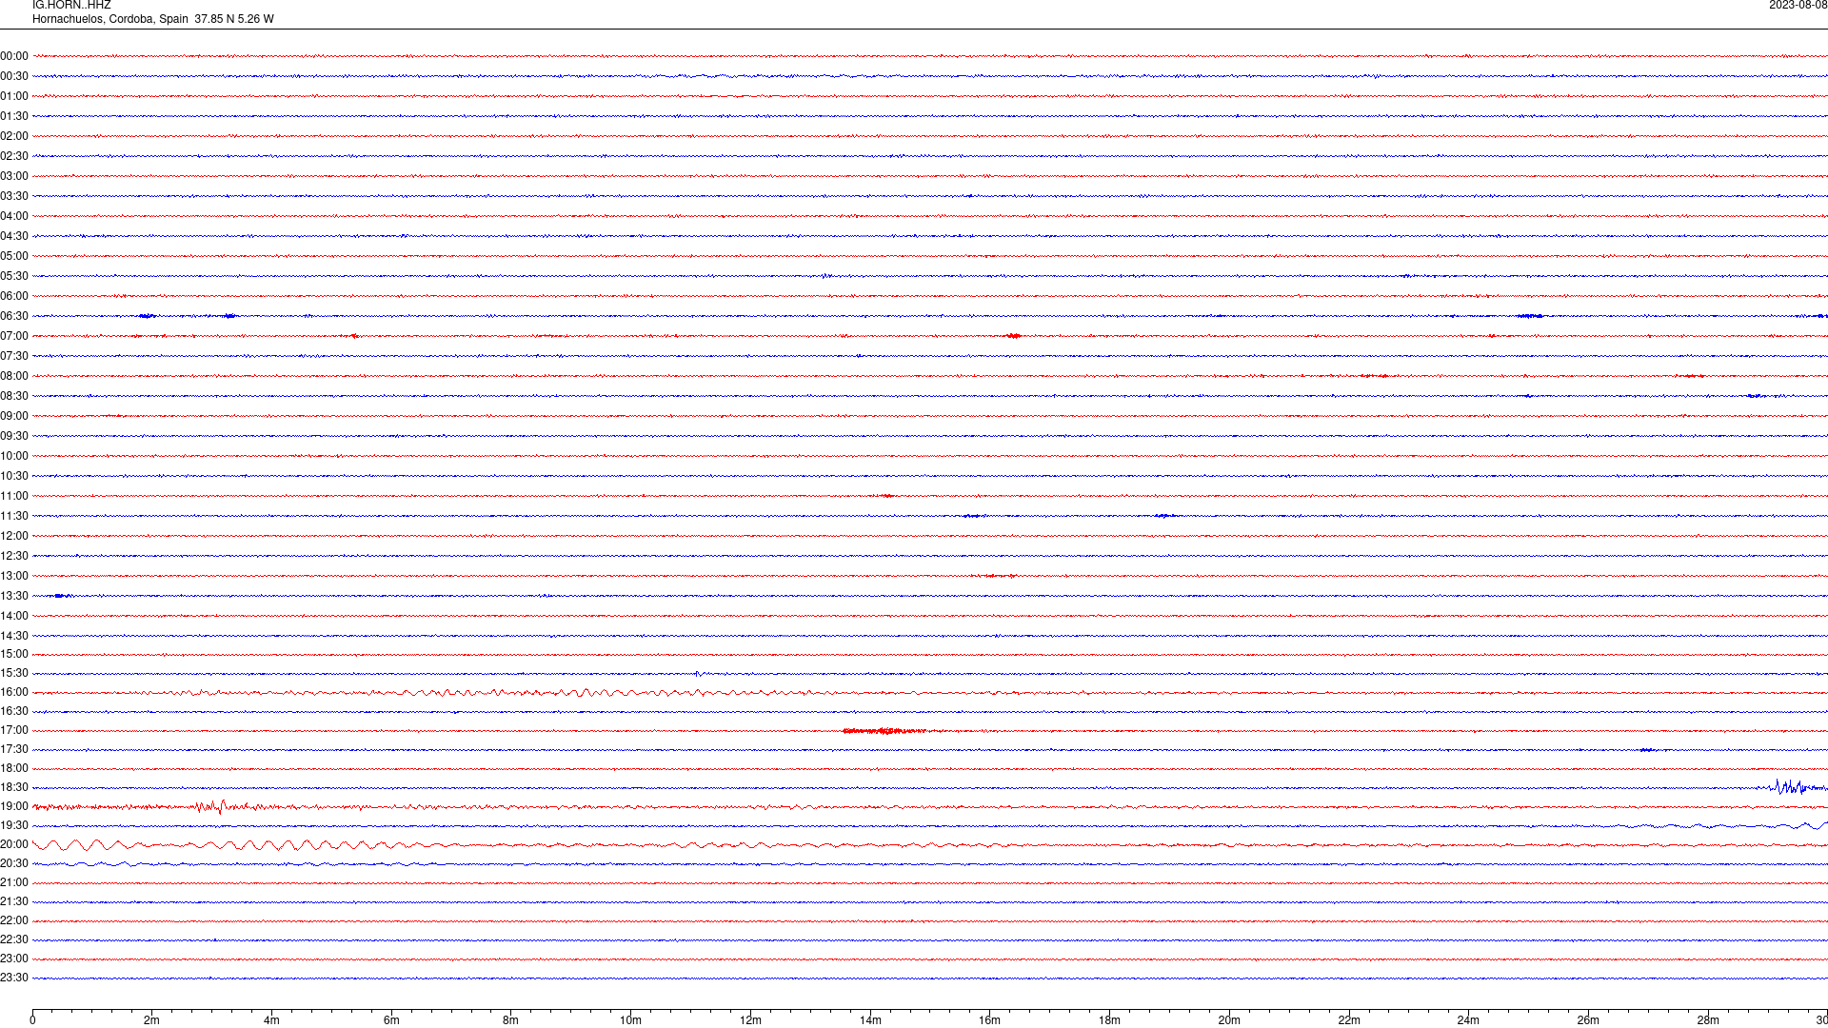Select the 19:00 time label
Image resolution: width=1828 pixels, height=1028 pixels.
(x=14, y=806)
